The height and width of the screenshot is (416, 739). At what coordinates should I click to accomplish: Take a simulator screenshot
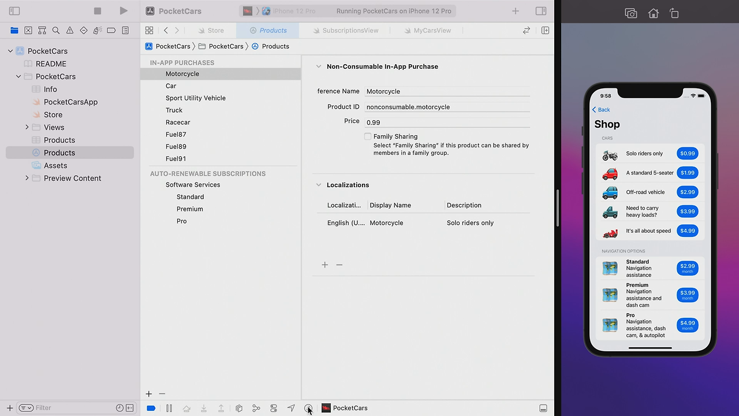[631, 13]
